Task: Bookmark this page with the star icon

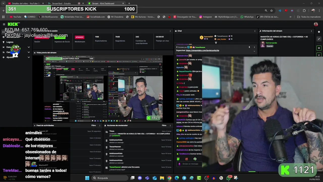Action: [x=272, y=11]
